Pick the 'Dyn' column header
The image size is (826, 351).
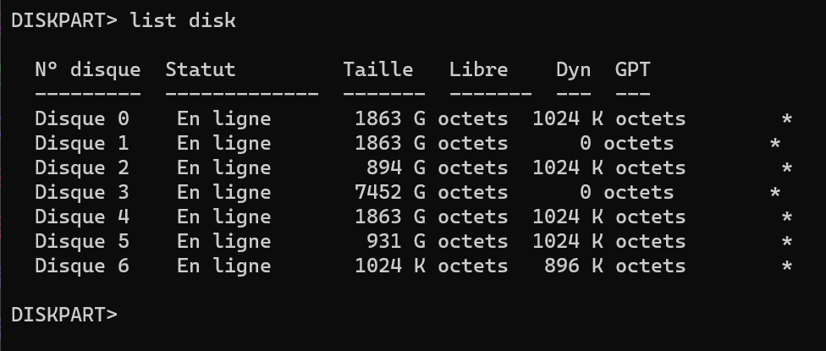tap(573, 69)
